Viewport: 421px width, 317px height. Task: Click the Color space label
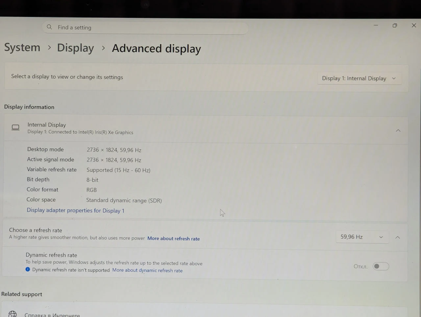pos(41,200)
